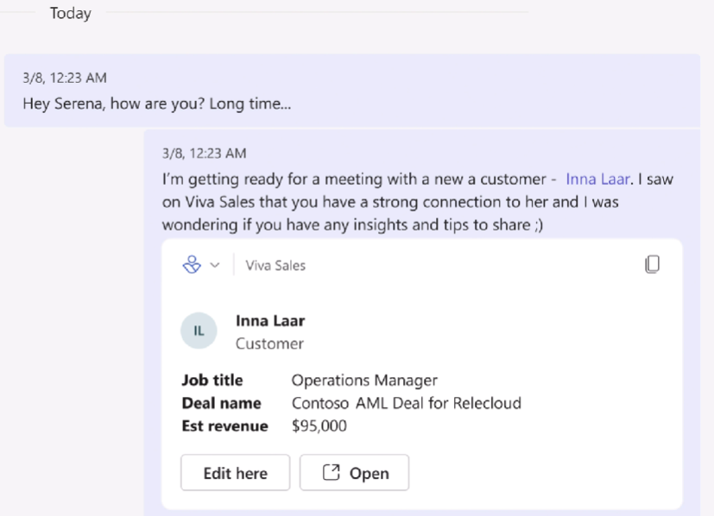Open the deal record via Open button
The height and width of the screenshot is (516, 714).
(x=354, y=472)
